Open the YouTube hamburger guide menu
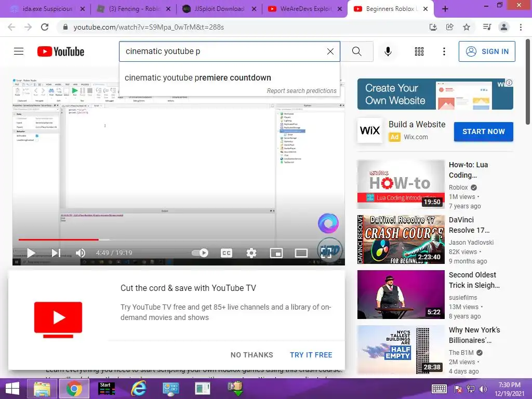Screen dimensions: 532x399 click(19, 51)
